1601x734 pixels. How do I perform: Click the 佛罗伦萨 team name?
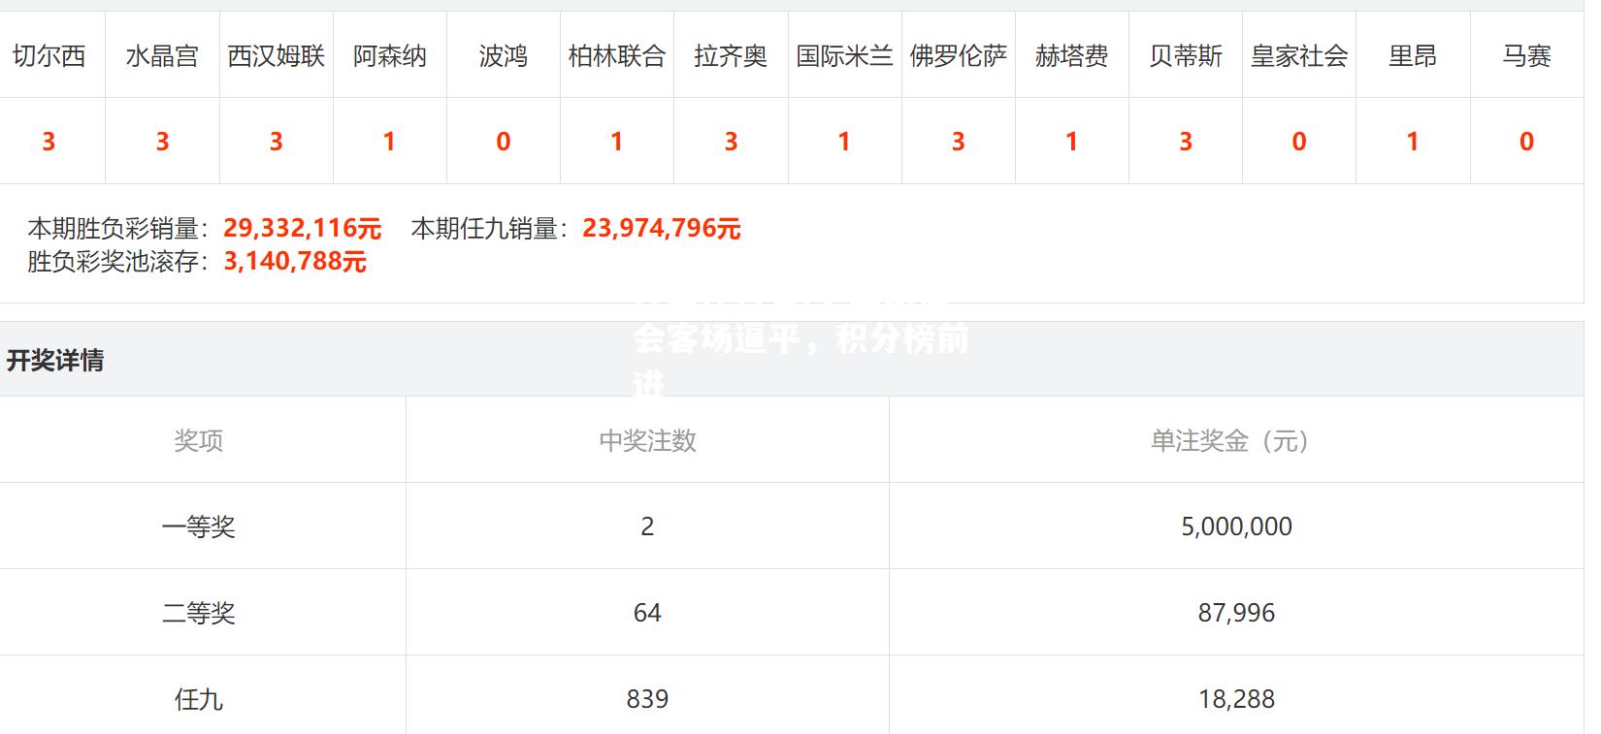(958, 56)
